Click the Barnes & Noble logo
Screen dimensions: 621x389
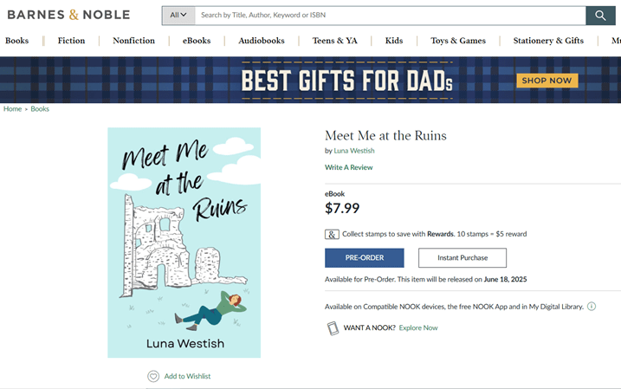coord(68,15)
